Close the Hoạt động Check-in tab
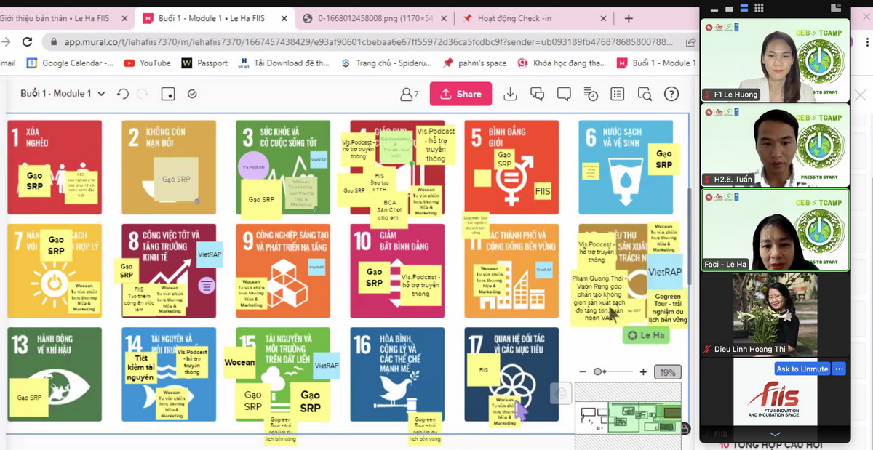 coord(603,18)
